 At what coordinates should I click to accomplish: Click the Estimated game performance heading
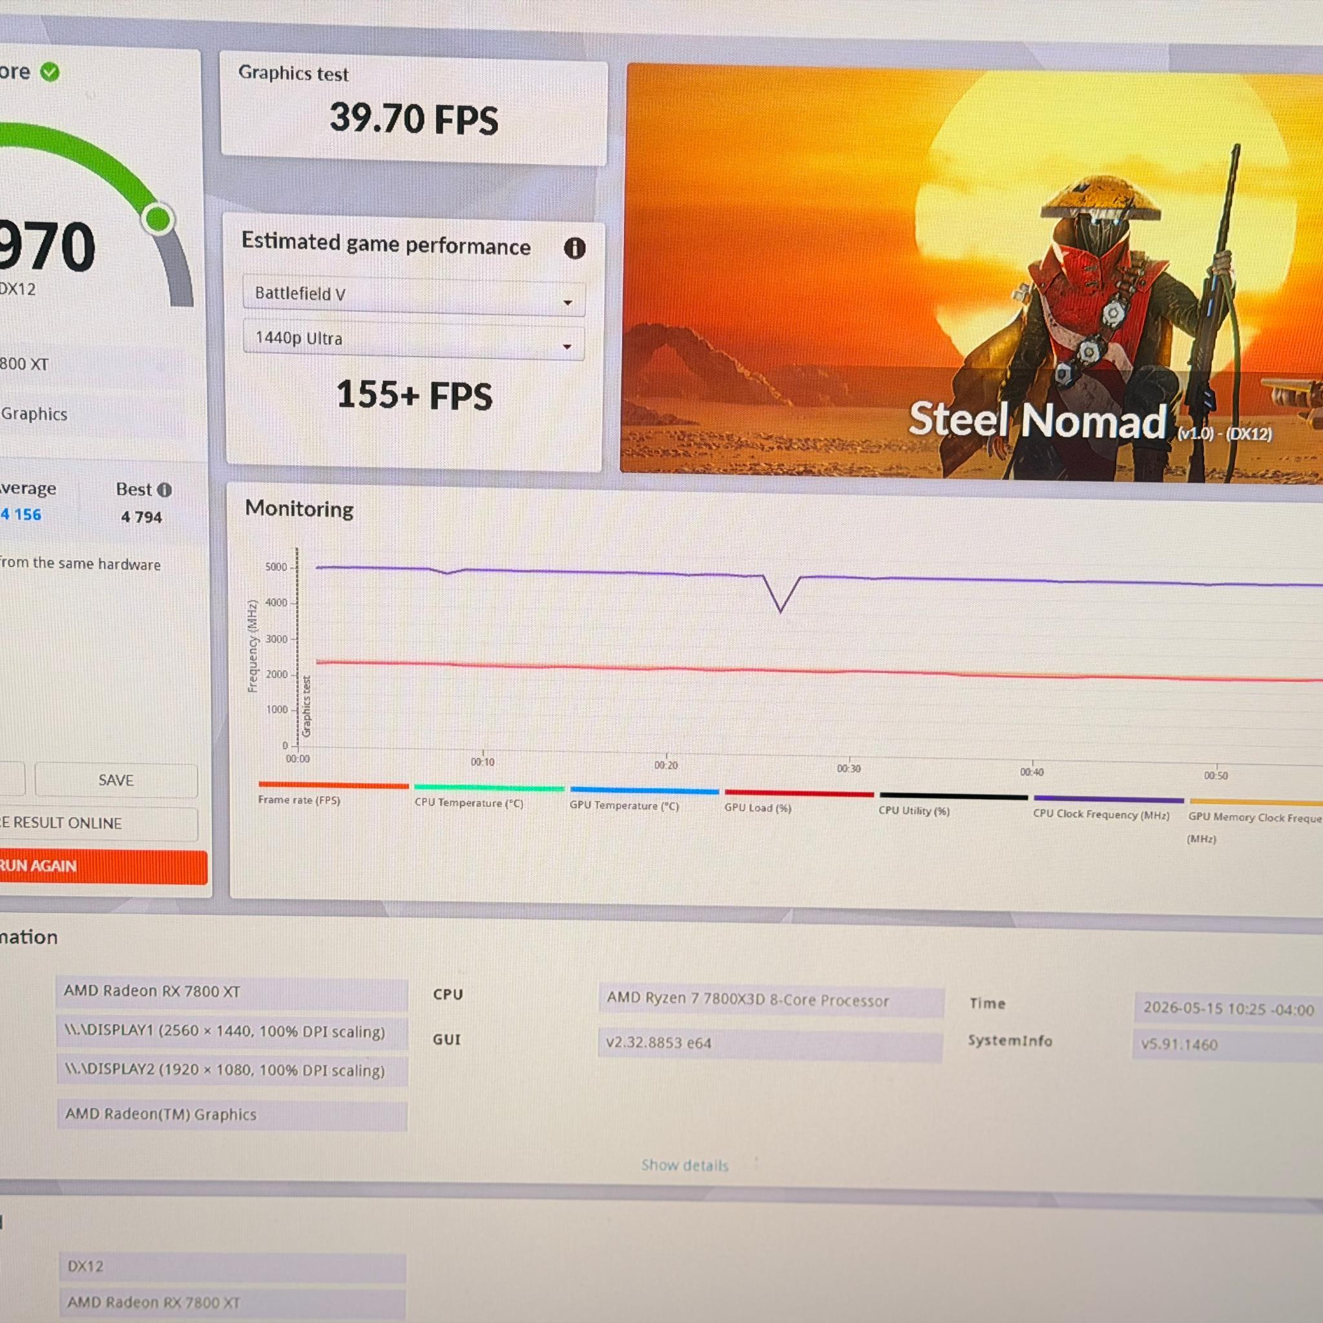pos(386,244)
